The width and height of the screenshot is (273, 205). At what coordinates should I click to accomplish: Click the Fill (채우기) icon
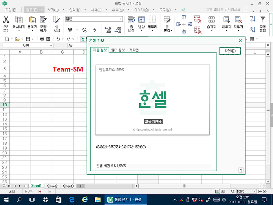[226, 20]
